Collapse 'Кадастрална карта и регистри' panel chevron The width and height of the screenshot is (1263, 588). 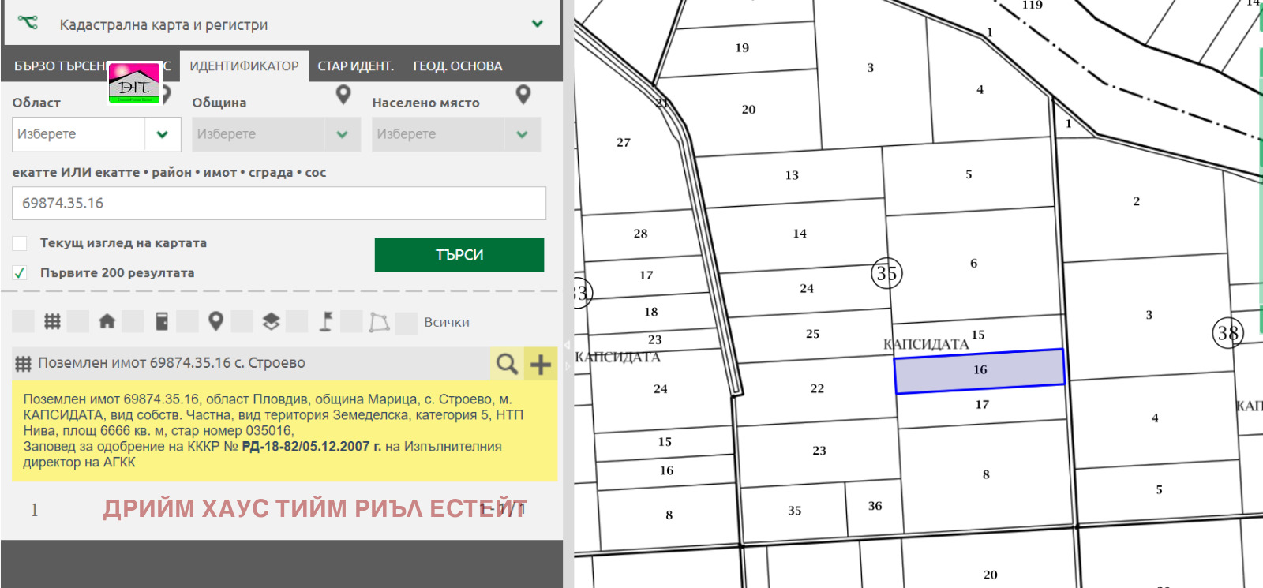(538, 24)
